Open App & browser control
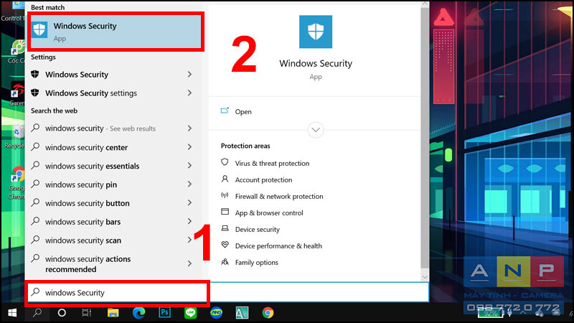Image resolution: width=574 pixels, height=323 pixels. 269,212
